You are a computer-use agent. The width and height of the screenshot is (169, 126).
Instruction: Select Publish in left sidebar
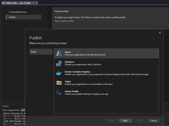click(x=12, y=17)
